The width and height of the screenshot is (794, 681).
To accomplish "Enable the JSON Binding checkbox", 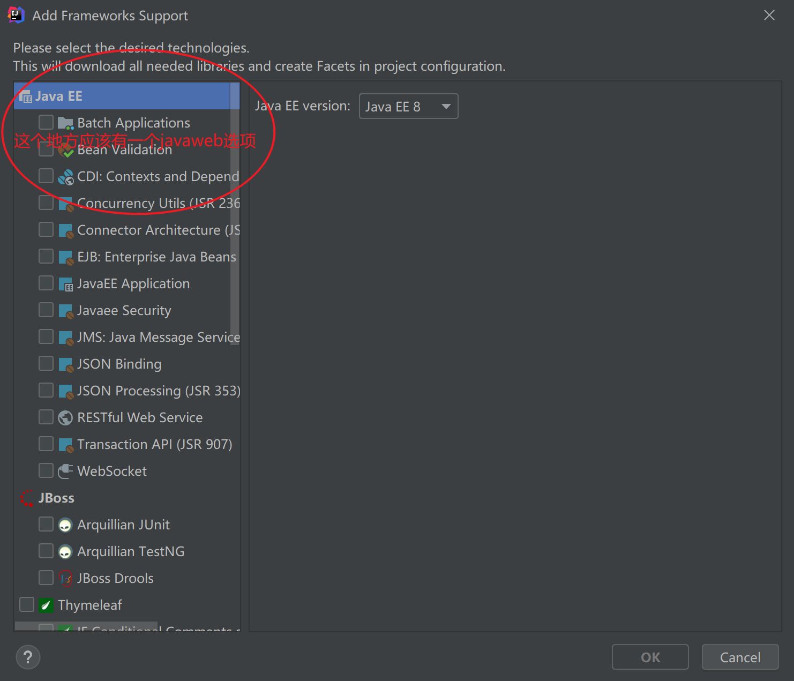I will click(x=46, y=363).
